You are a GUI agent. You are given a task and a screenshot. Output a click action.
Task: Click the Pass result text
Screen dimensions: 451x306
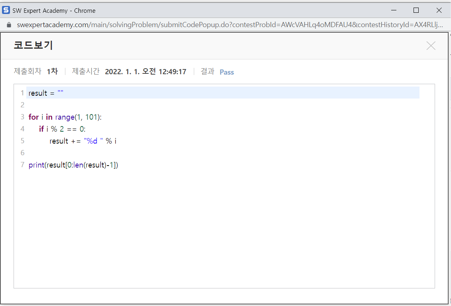click(x=226, y=72)
